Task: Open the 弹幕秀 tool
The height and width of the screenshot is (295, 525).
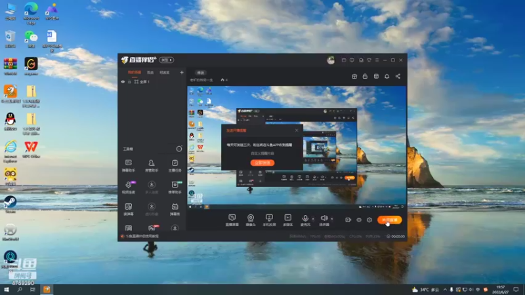Action: [x=175, y=209]
